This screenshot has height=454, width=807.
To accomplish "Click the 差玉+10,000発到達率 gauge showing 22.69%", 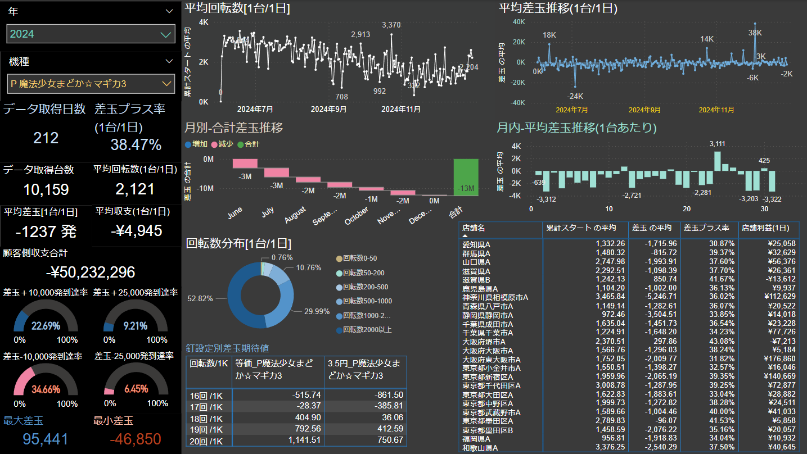I will [46, 320].
